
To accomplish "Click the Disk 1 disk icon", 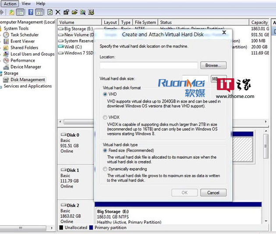I will 64,170.
